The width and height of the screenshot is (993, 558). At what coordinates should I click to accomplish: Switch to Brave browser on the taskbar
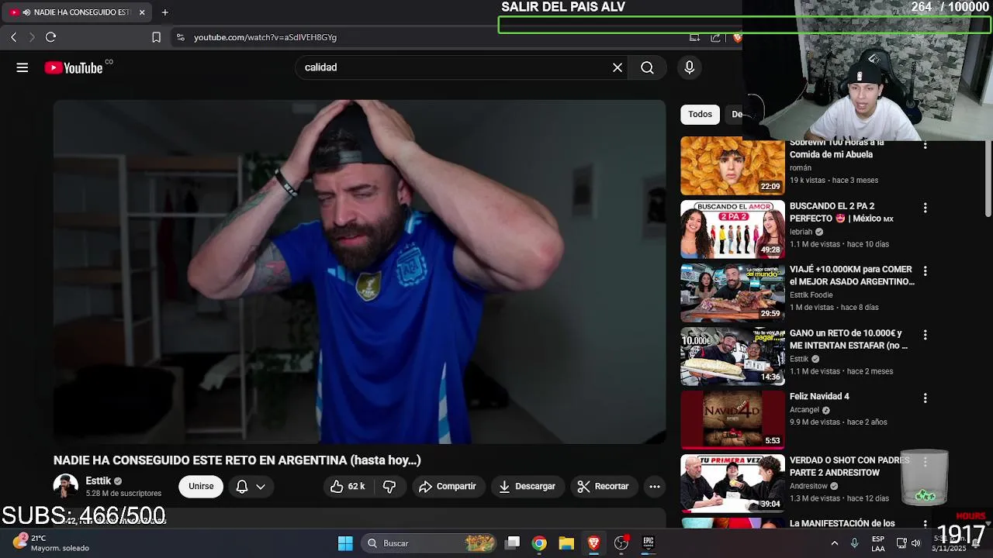click(593, 543)
